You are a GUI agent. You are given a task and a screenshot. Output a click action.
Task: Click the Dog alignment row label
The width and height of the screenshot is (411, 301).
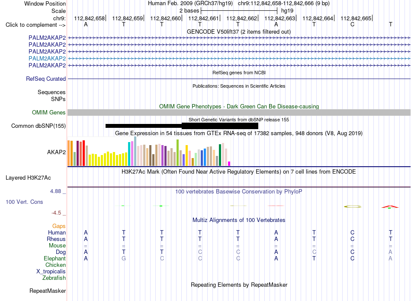click(x=61, y=252)
